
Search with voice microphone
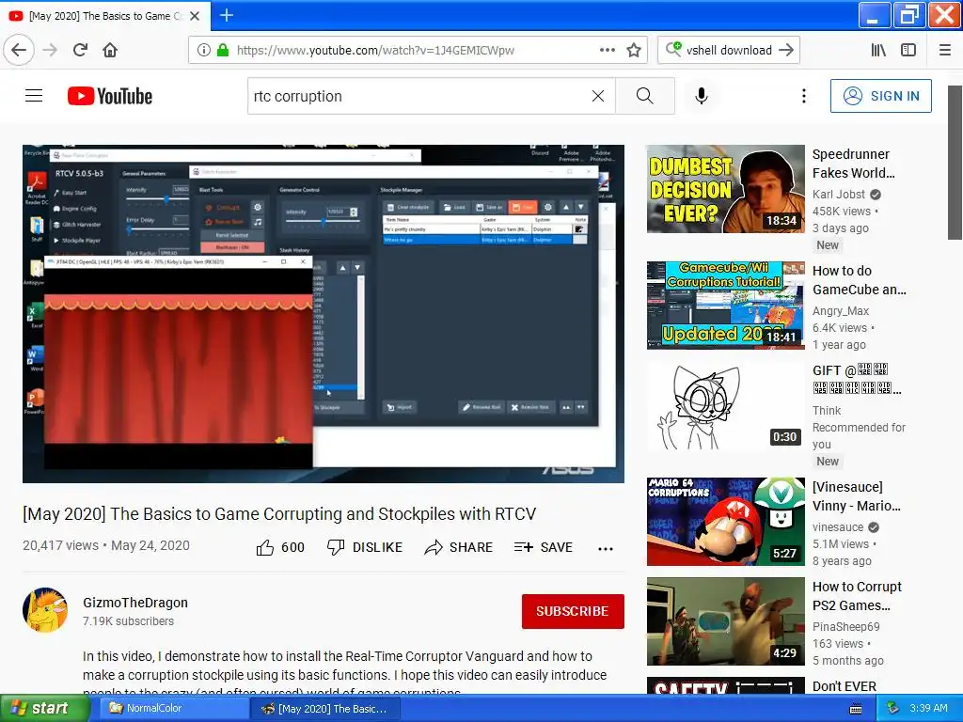click(702, 96)
